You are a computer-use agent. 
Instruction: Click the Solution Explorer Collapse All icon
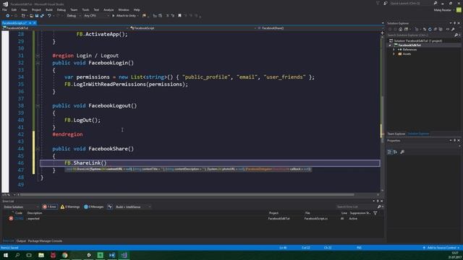(x=435, y=29)
